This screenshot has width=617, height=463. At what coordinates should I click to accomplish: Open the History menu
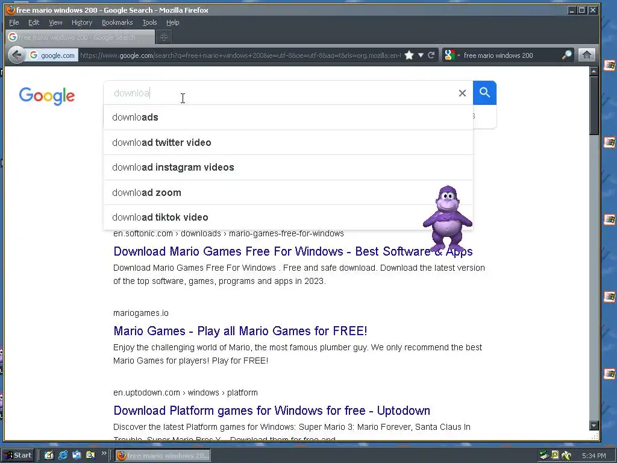pos(82,22)
